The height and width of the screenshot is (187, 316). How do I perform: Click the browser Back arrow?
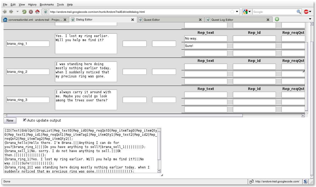5,12
